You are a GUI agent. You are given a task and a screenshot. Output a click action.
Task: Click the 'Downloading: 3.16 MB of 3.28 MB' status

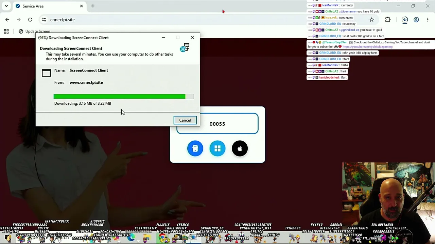(x=83, y=103)
